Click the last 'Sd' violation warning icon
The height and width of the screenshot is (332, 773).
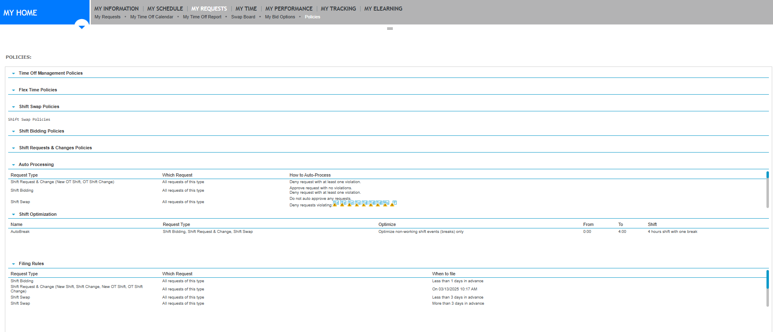pos(379,204)
